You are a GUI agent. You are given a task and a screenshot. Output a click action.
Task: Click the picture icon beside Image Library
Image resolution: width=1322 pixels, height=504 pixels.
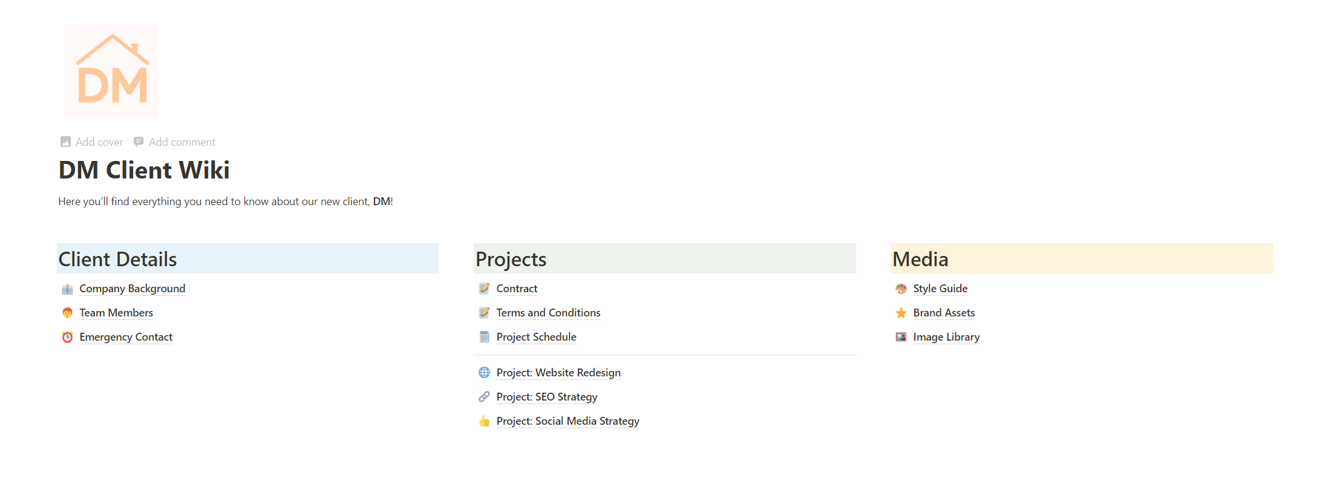click(x=901, y=337)
